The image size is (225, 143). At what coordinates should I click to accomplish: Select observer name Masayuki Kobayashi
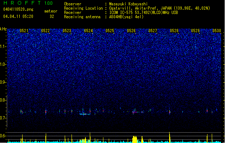pos(128,4)
